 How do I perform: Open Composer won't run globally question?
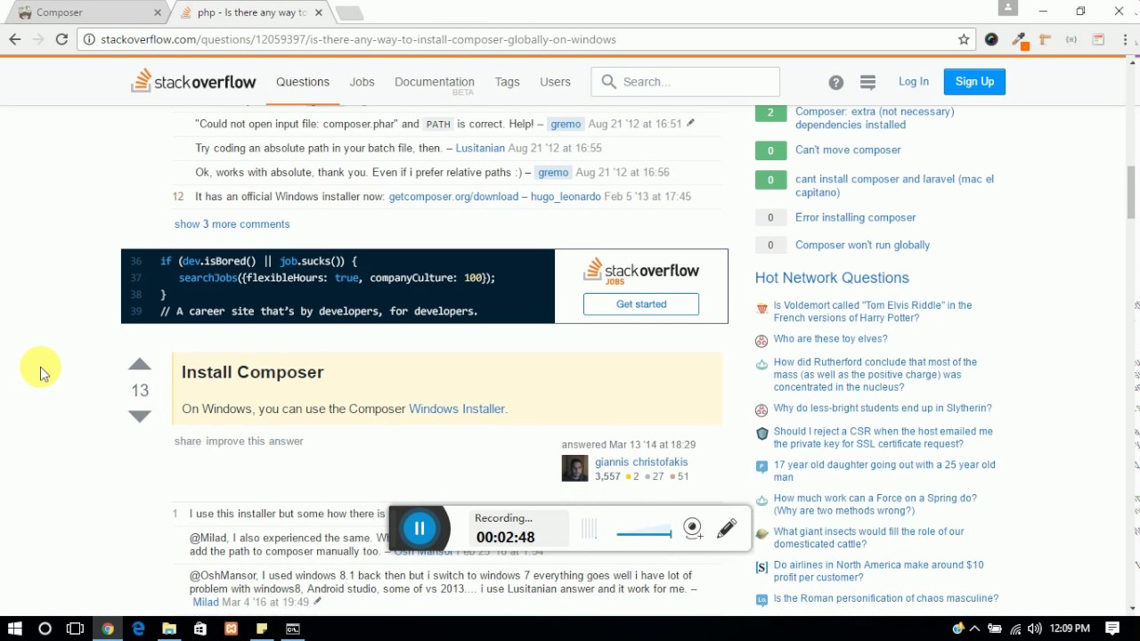point(862,245)
